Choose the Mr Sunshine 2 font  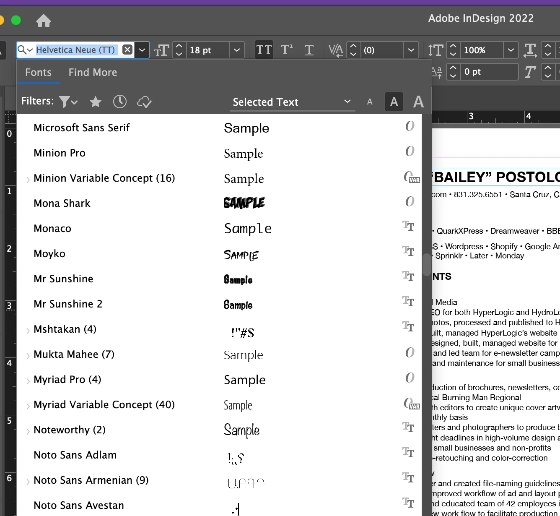tap(68, 304)
